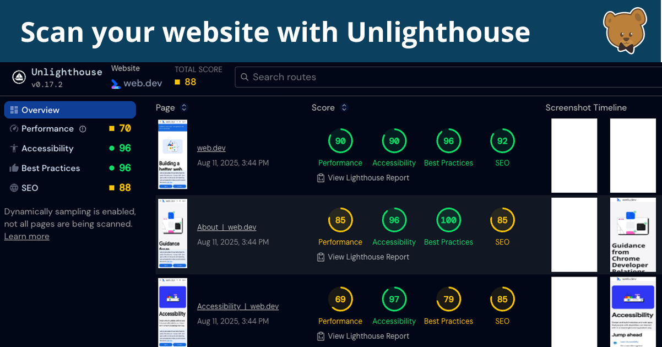This screenshot has height=347, width=662.
Task: Click the Unlighthouse logo icon
Action: tap(19, 77)
